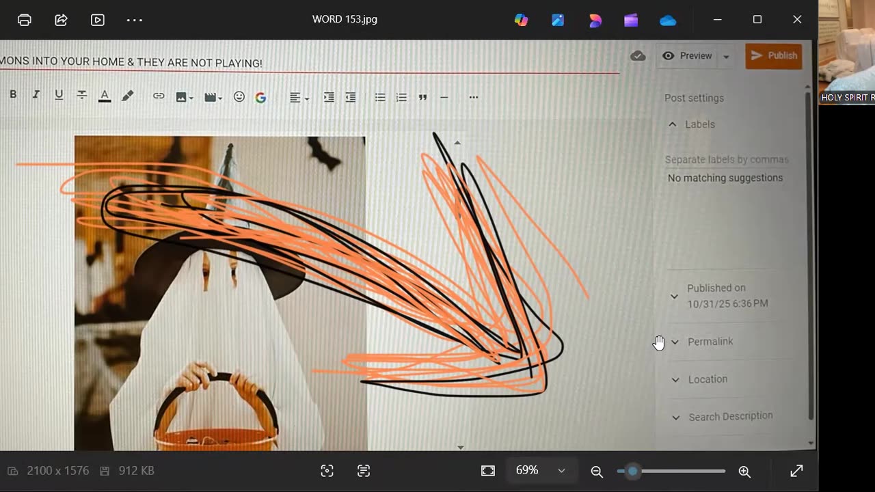
Task: Click the 10/31/25 6:36 PM date
Action: pos(728,304)
